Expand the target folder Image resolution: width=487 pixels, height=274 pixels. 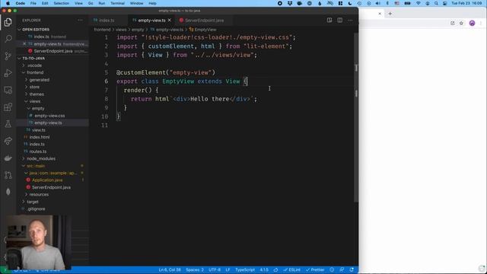point(33,202)
